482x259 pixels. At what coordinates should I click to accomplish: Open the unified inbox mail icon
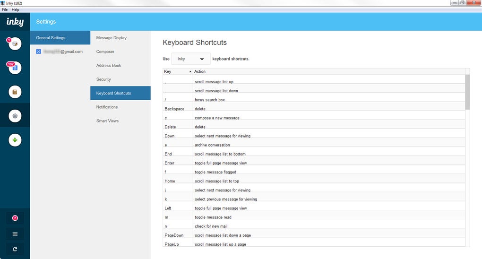[x=15, y=44]
